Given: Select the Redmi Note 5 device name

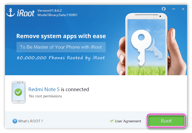Looking at the screenshot, I should (x=44, y=89).
